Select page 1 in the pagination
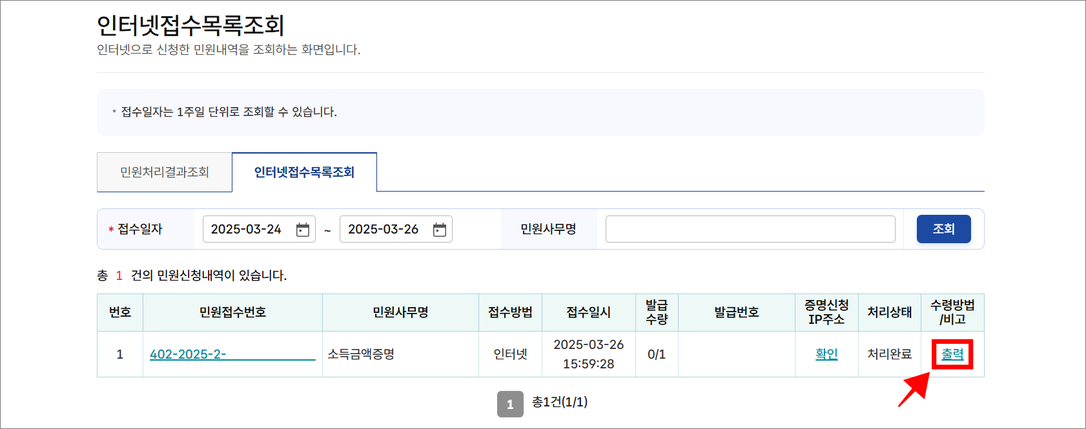The height and width of the screenshot is (429, 1086). click(511, 403)
